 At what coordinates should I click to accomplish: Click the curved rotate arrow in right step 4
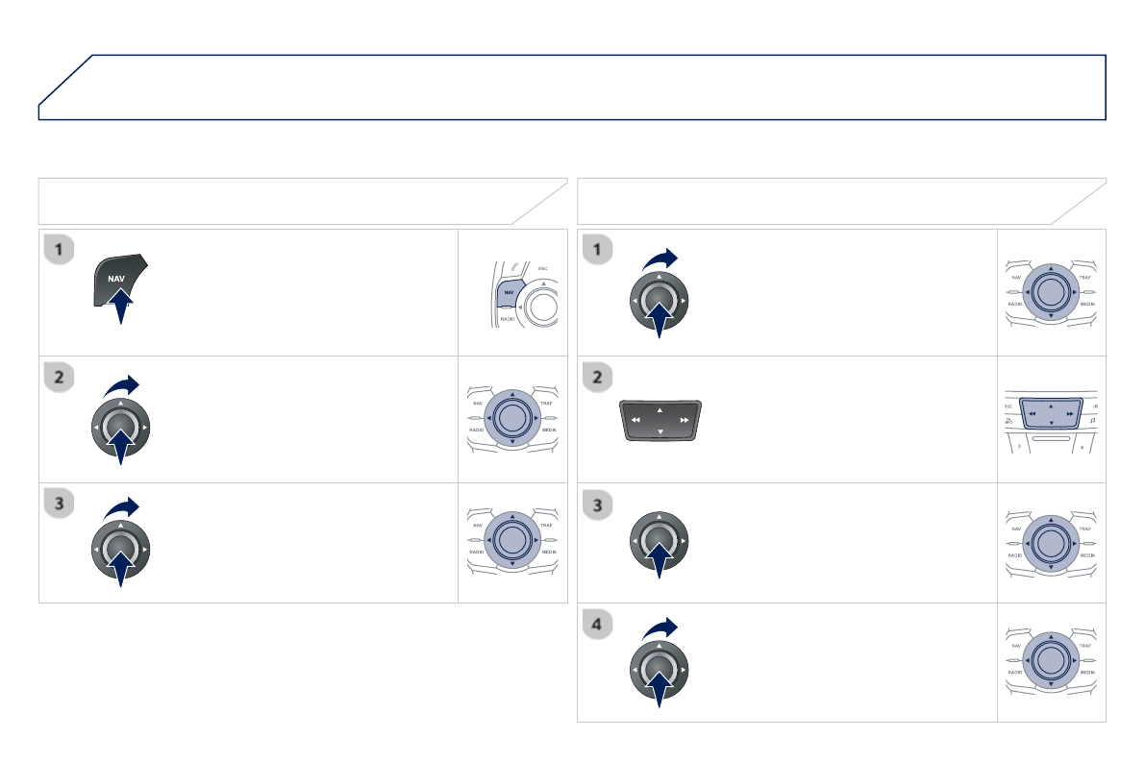[x=660, y=627]
